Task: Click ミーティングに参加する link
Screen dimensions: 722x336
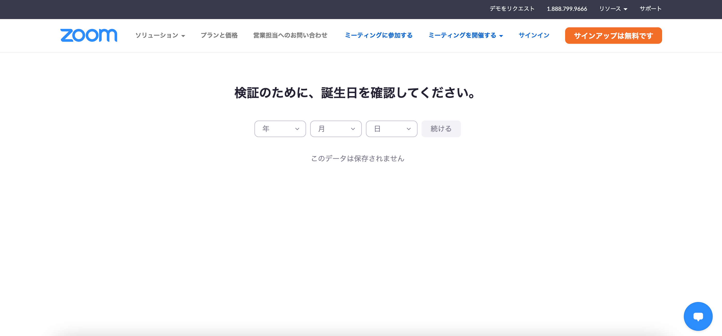Action: [378, 35]
